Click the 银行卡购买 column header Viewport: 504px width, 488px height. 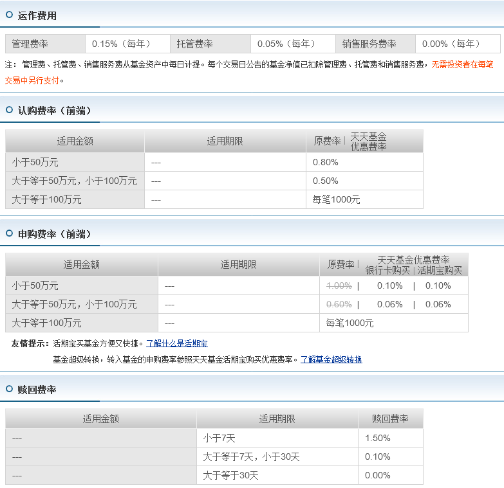[x=387, y=271]
